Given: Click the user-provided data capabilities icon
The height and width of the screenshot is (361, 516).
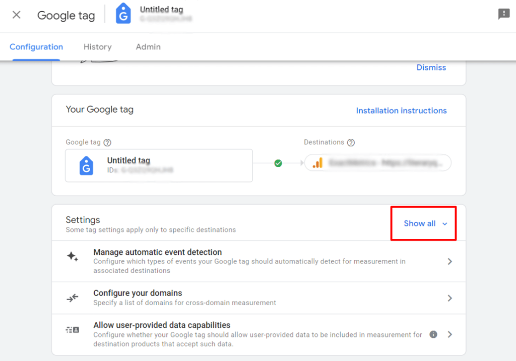Looking at the screenshot, I should (73, 329).
